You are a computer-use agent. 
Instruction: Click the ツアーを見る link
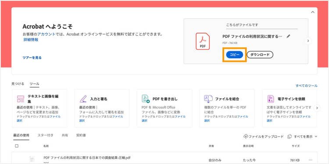click(32, 58)
